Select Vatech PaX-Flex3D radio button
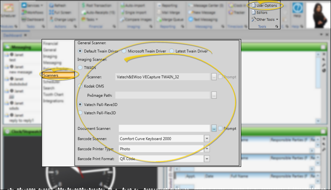 [x=80, y=113]
